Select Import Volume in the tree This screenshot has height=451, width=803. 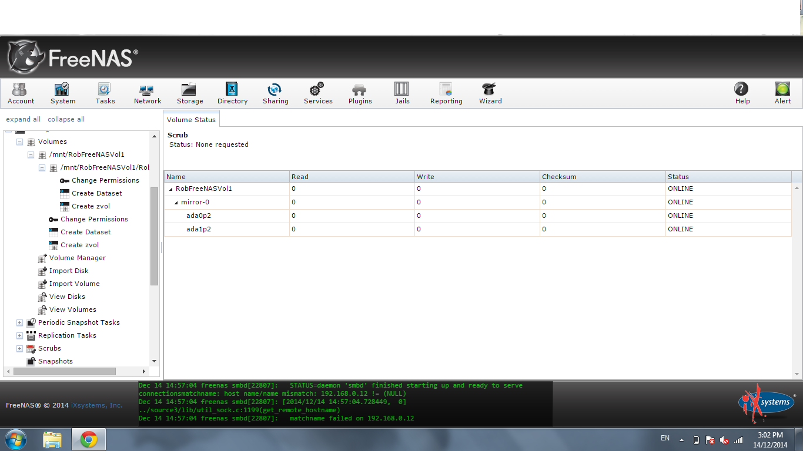[x=74, y=284]
